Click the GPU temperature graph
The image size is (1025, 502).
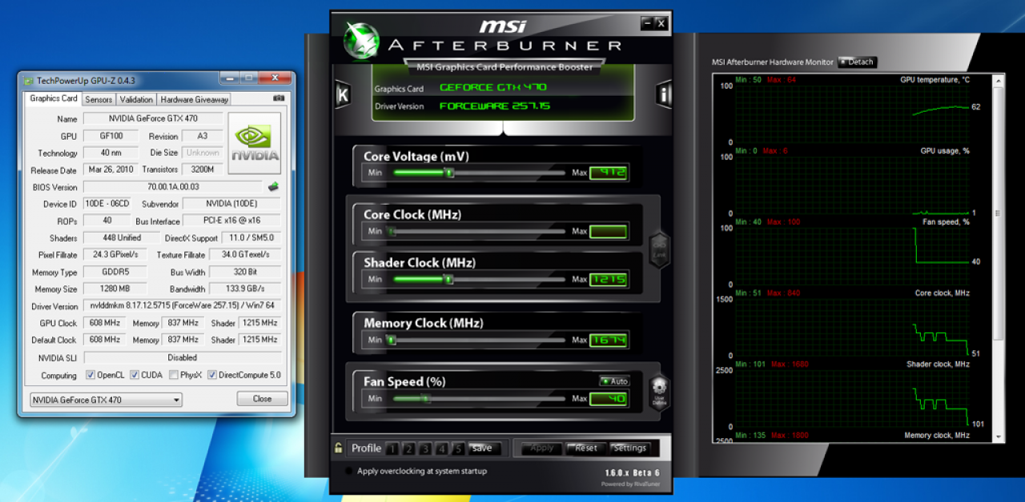[851, 114]
